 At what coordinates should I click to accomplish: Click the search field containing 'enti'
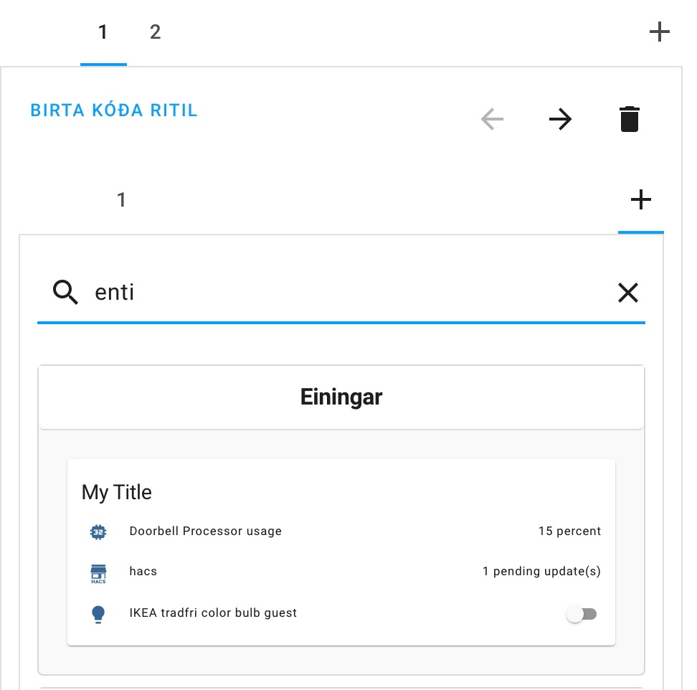click(351, 293)
